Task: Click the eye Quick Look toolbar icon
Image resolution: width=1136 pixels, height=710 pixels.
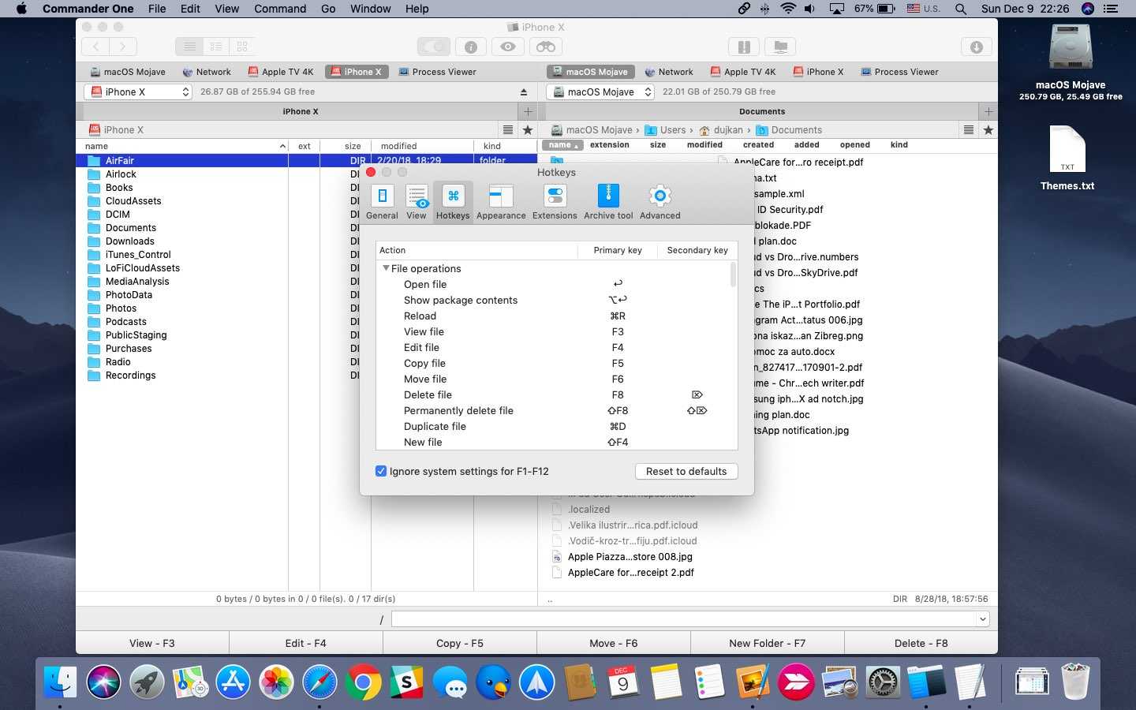Action: coord(508,47)
